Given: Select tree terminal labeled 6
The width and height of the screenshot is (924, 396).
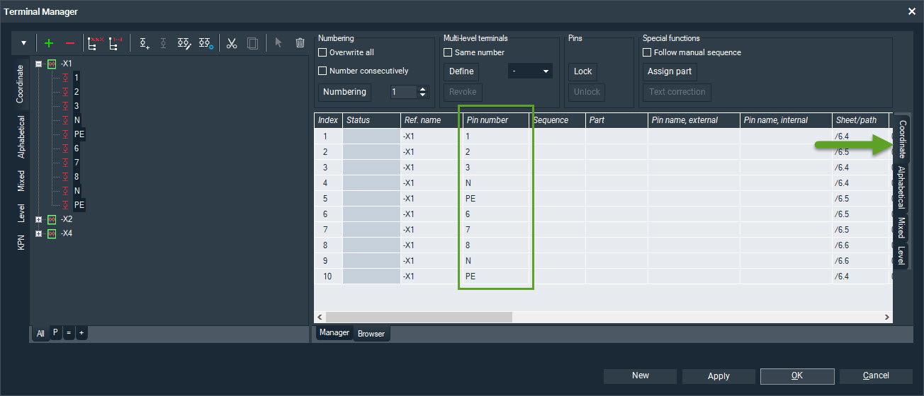Looking at the screenshot, I should 77,148.
